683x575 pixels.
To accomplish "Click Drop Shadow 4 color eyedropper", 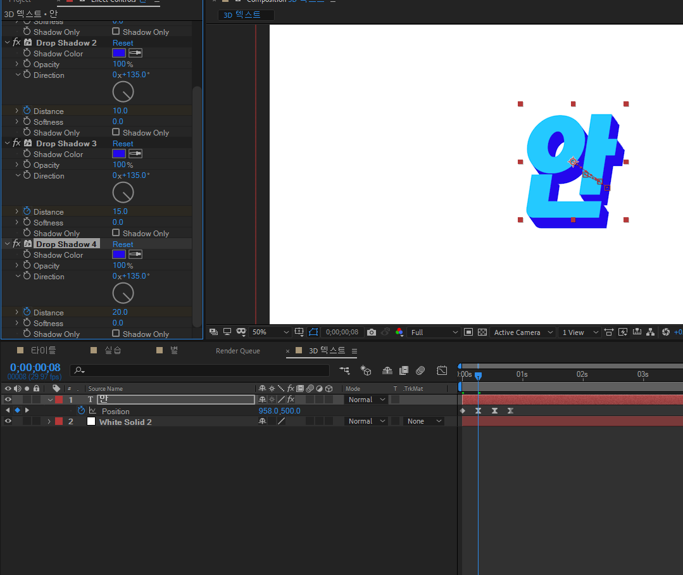I will (135, 255).
